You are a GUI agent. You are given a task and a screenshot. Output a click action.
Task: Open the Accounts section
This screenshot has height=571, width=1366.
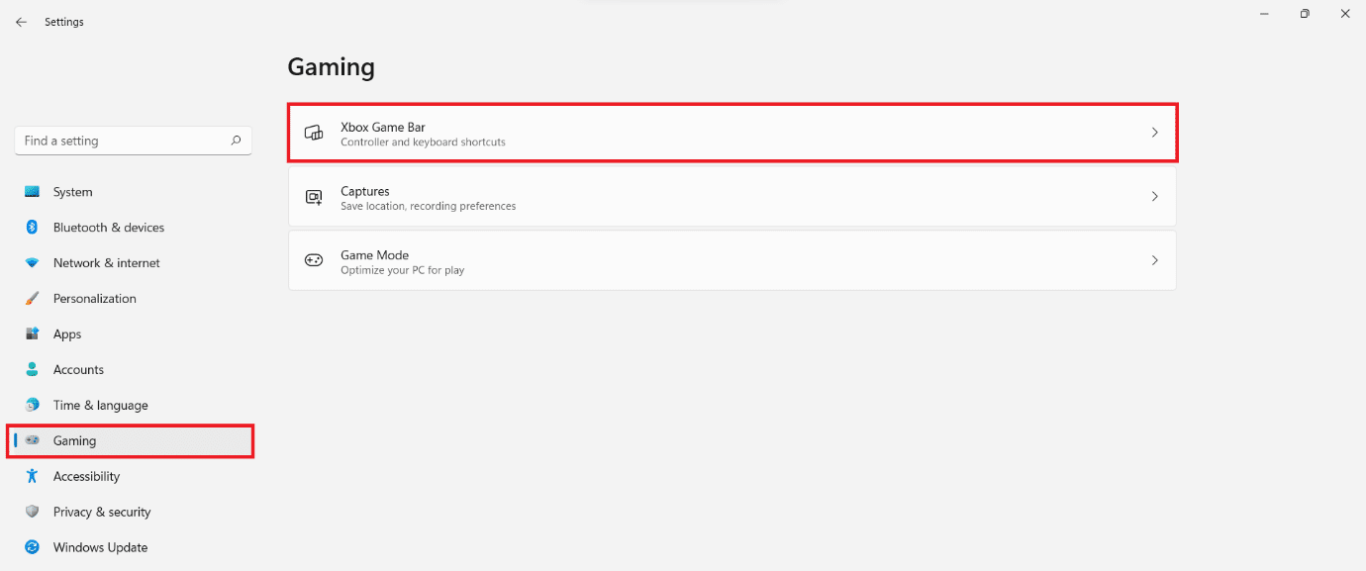pyautogui.click(x=78, y=370)
